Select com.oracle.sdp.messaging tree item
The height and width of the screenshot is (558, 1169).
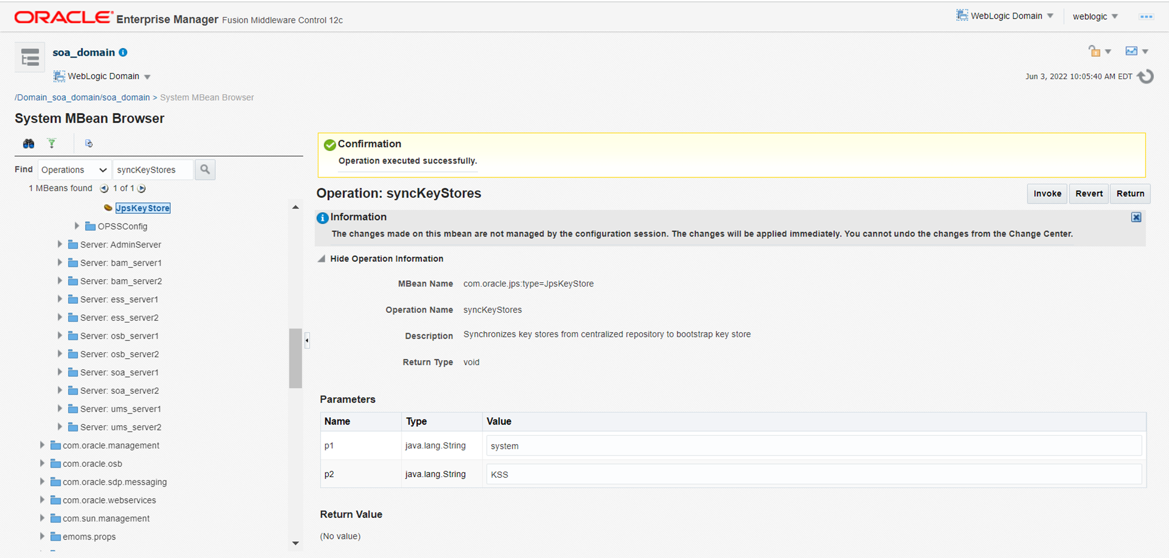pos(115,482)
